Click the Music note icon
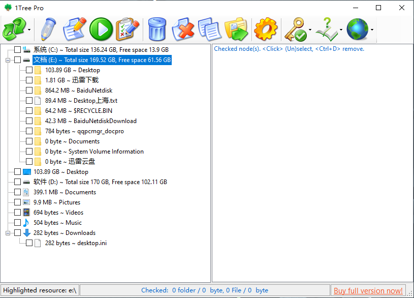This screenshot has height=298, width=414. (x=26, y=223)
